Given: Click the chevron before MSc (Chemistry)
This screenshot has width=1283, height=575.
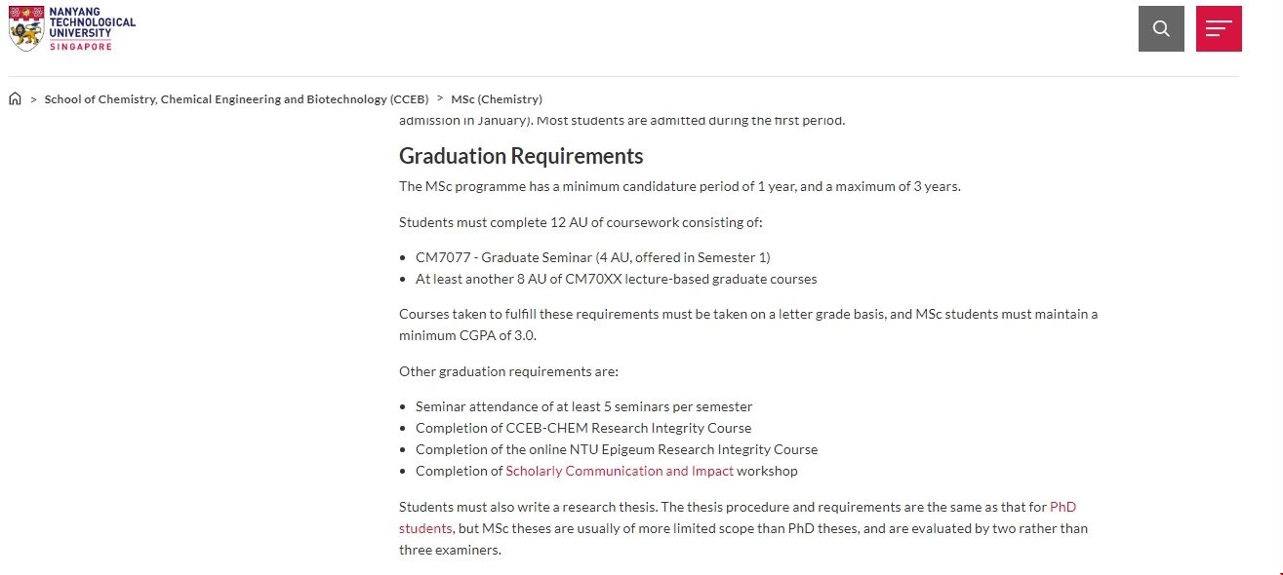Looking at the screenshot, I should click(439, 98).
